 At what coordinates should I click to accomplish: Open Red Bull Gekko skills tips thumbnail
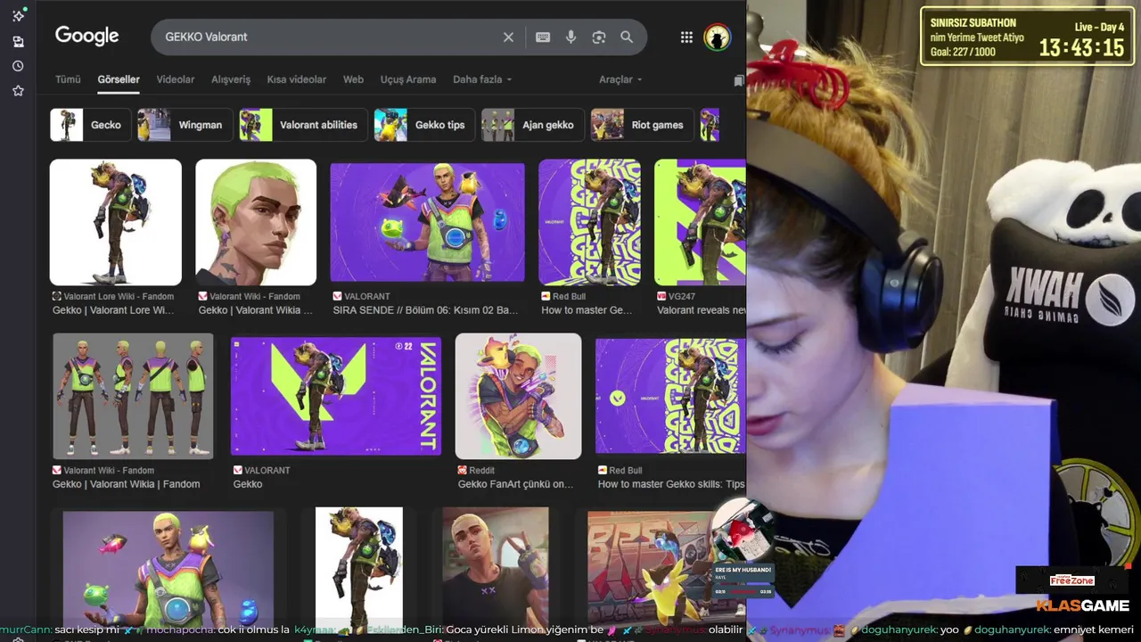pyautogui.click(x=670, y=396)
